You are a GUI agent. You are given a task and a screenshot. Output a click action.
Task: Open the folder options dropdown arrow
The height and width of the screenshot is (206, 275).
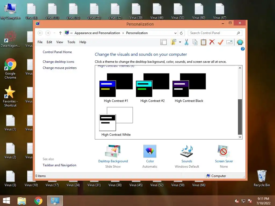(180, 42)
